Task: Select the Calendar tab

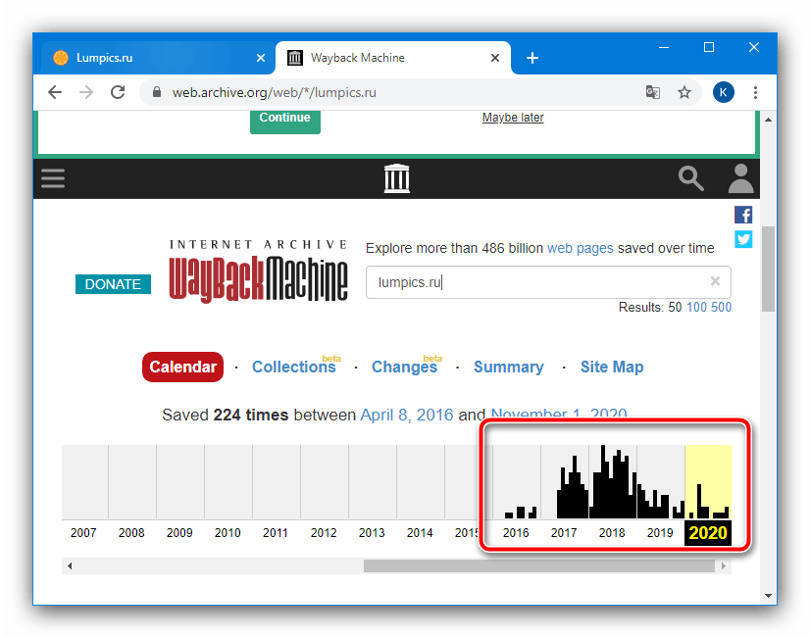Action: pyautogui.click(x=182, y=367)
